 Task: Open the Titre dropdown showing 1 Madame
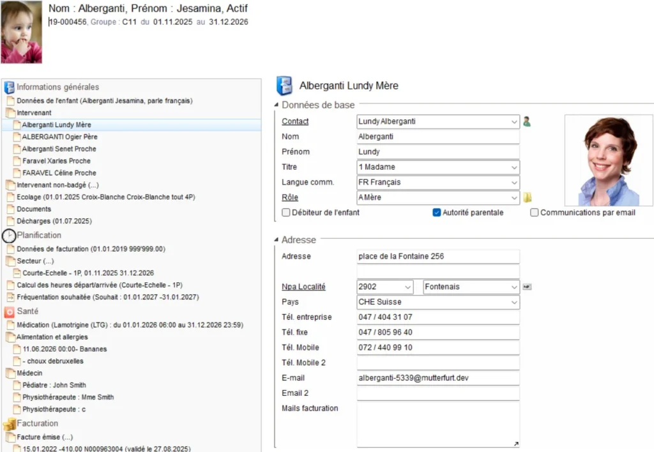click(x=514, y=167)
